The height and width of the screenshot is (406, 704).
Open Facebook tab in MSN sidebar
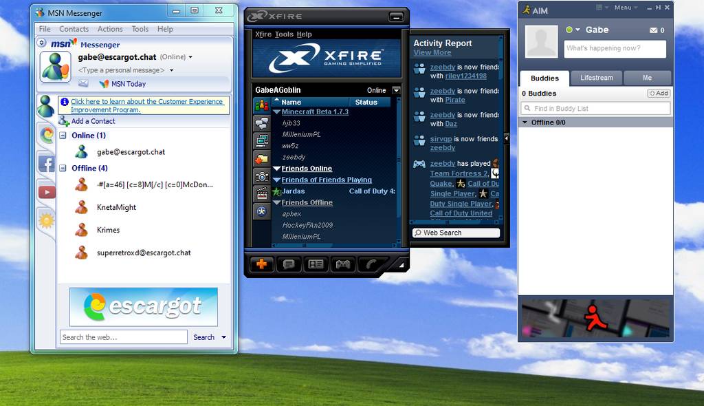pos(47,163)
